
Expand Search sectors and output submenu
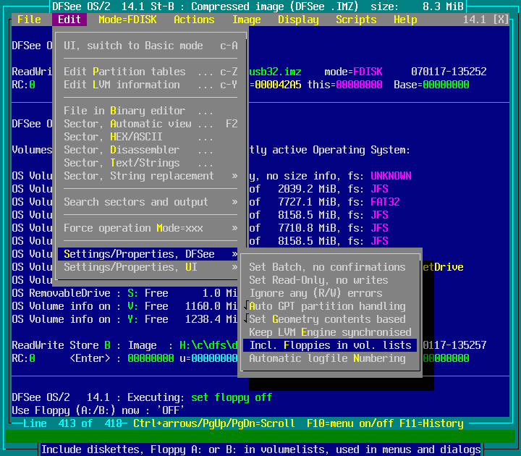pyautogui.click(x=151, y=202)
